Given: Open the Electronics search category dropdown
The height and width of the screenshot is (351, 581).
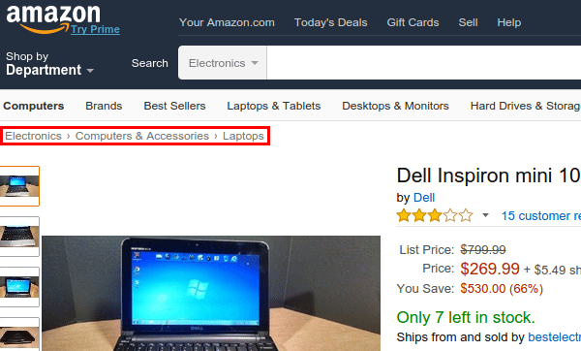Looking at the screenshot, I should click(223, 63).
